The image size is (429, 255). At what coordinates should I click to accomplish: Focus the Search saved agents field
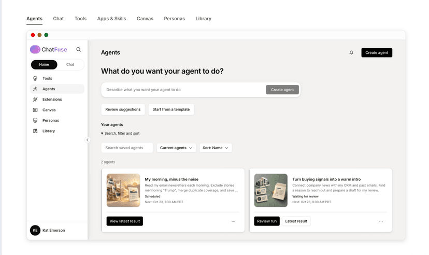point(127,148)
